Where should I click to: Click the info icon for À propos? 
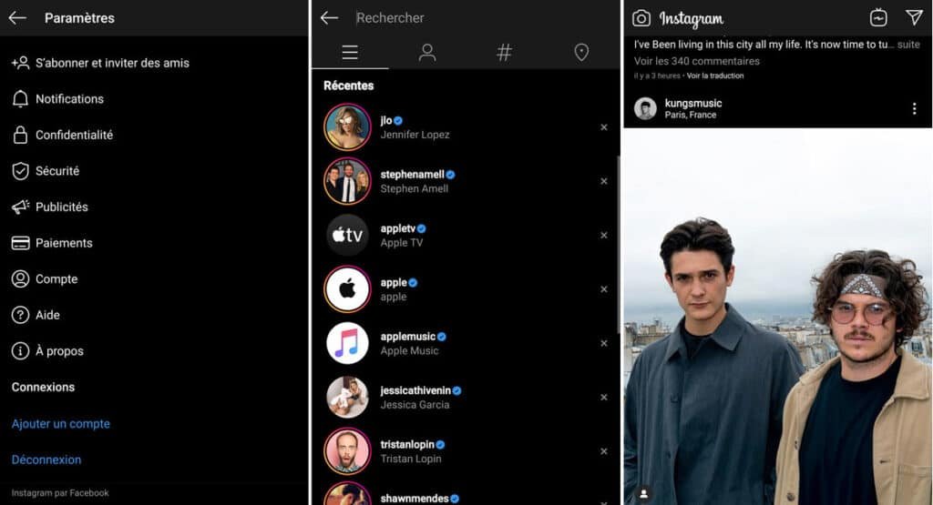click(x=20, y=351)
